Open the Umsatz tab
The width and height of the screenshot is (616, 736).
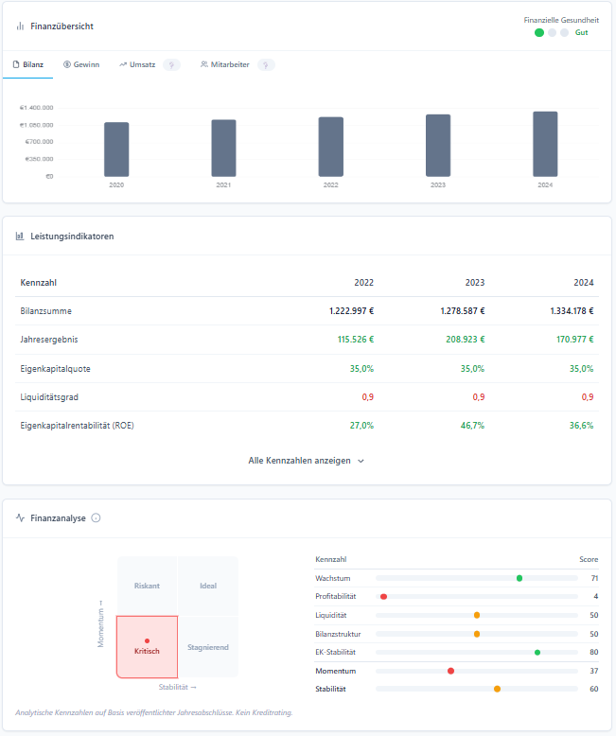point(137,65)
